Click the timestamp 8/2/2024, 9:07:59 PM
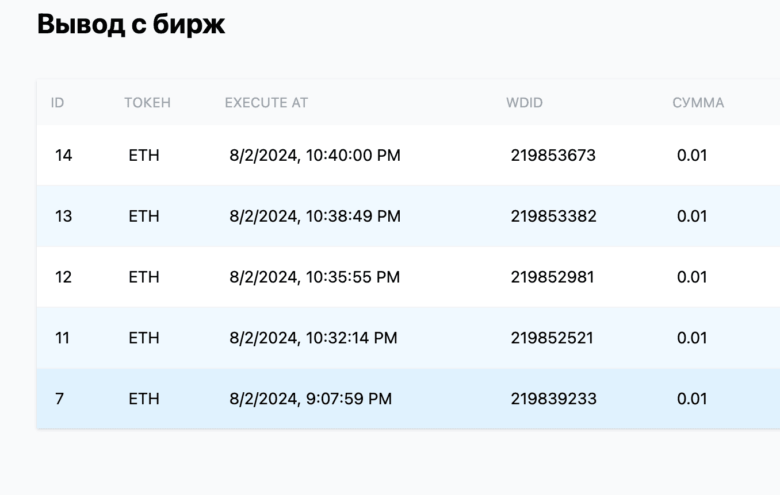Image resolution: width=780 pixels, height=495 pixels. point(311,399)
